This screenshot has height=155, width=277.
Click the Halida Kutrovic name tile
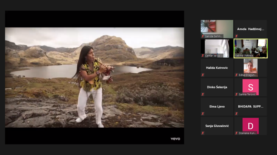(217, 68)
